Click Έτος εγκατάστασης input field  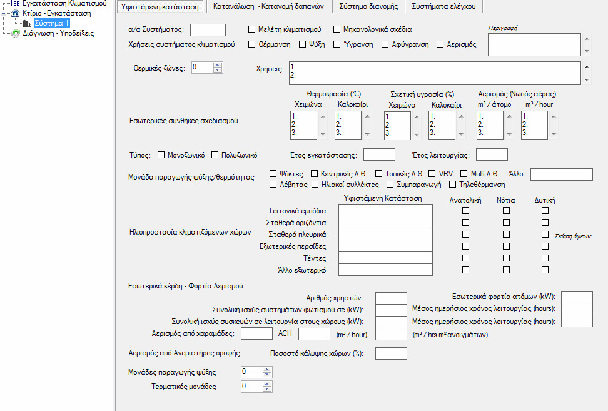pyautogui.click(x=379, y=155)
